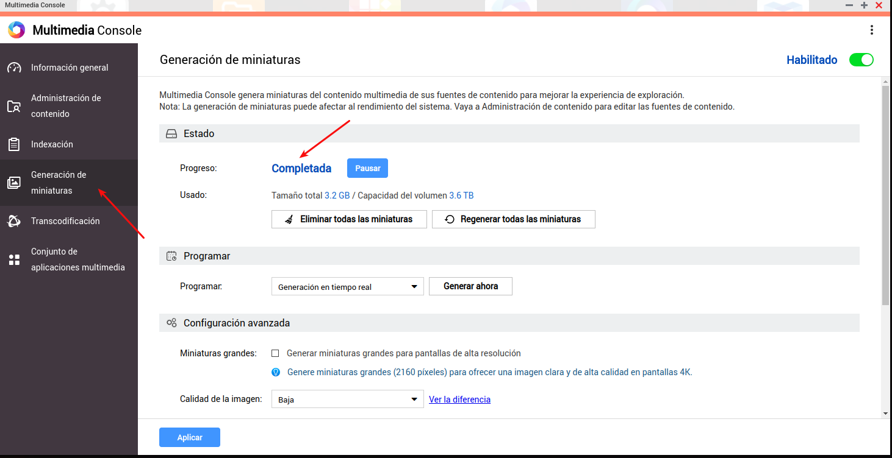The width and height of the screenshot is (892, 458).
Task: Click the Indexación clipboard icon
Action: pos(14,144)
